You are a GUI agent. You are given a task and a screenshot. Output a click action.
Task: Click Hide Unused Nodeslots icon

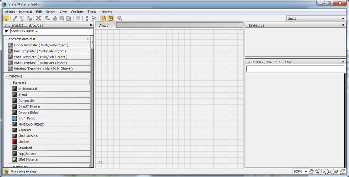point(55,19)
